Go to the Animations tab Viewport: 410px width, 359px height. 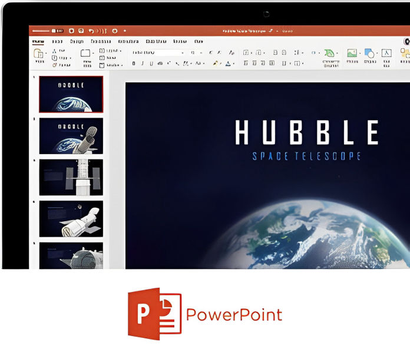pos(128,41)
